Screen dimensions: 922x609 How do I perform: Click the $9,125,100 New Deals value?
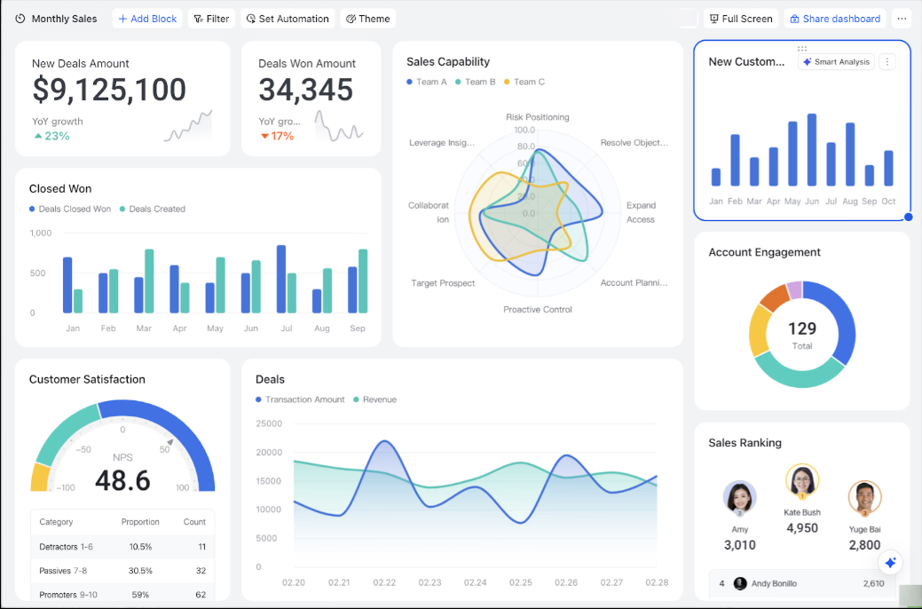(109, 90)
